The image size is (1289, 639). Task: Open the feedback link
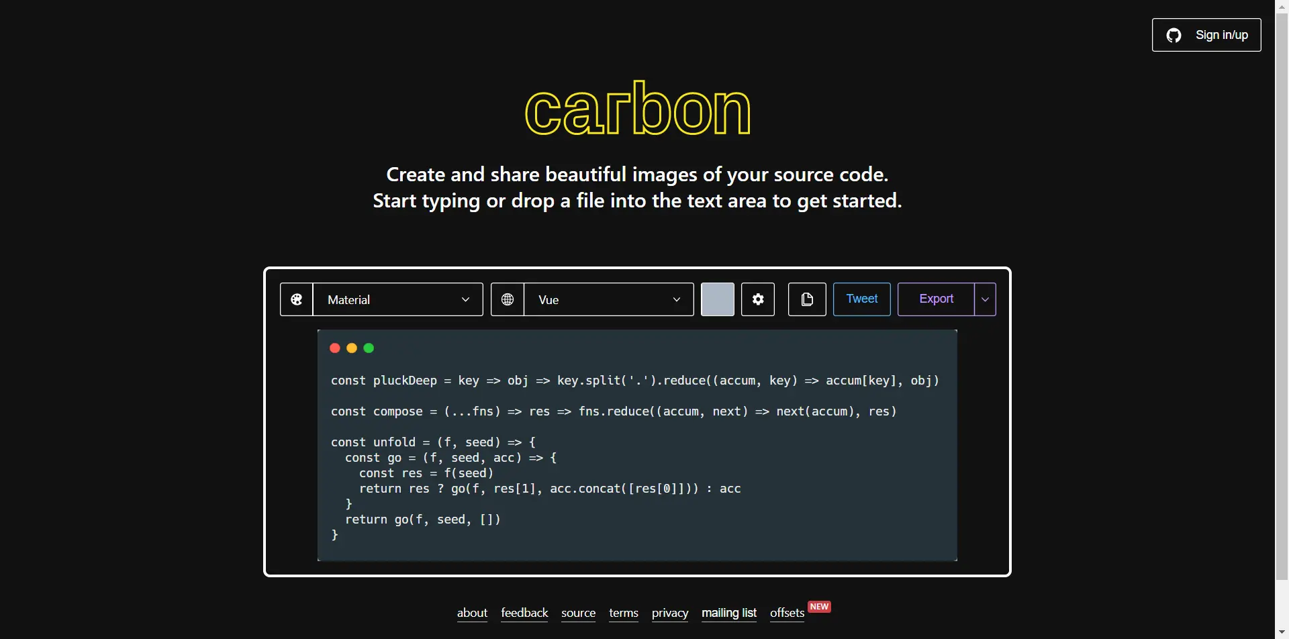pos(525,613)
